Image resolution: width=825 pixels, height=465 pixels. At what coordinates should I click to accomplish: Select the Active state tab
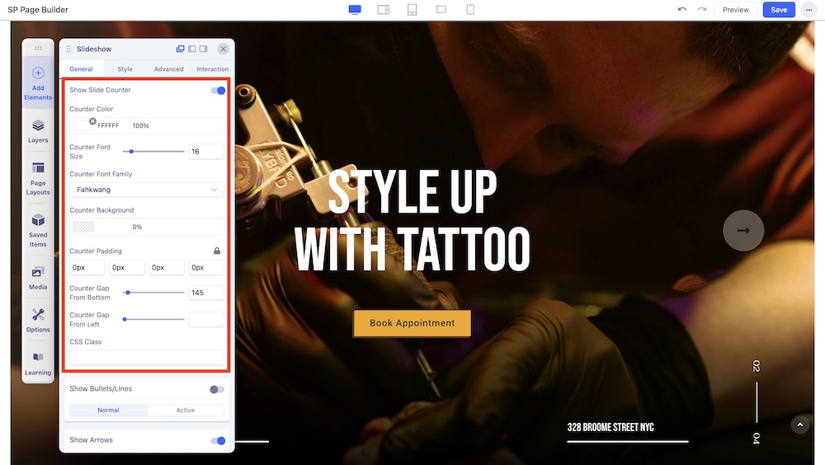[186, 410]
